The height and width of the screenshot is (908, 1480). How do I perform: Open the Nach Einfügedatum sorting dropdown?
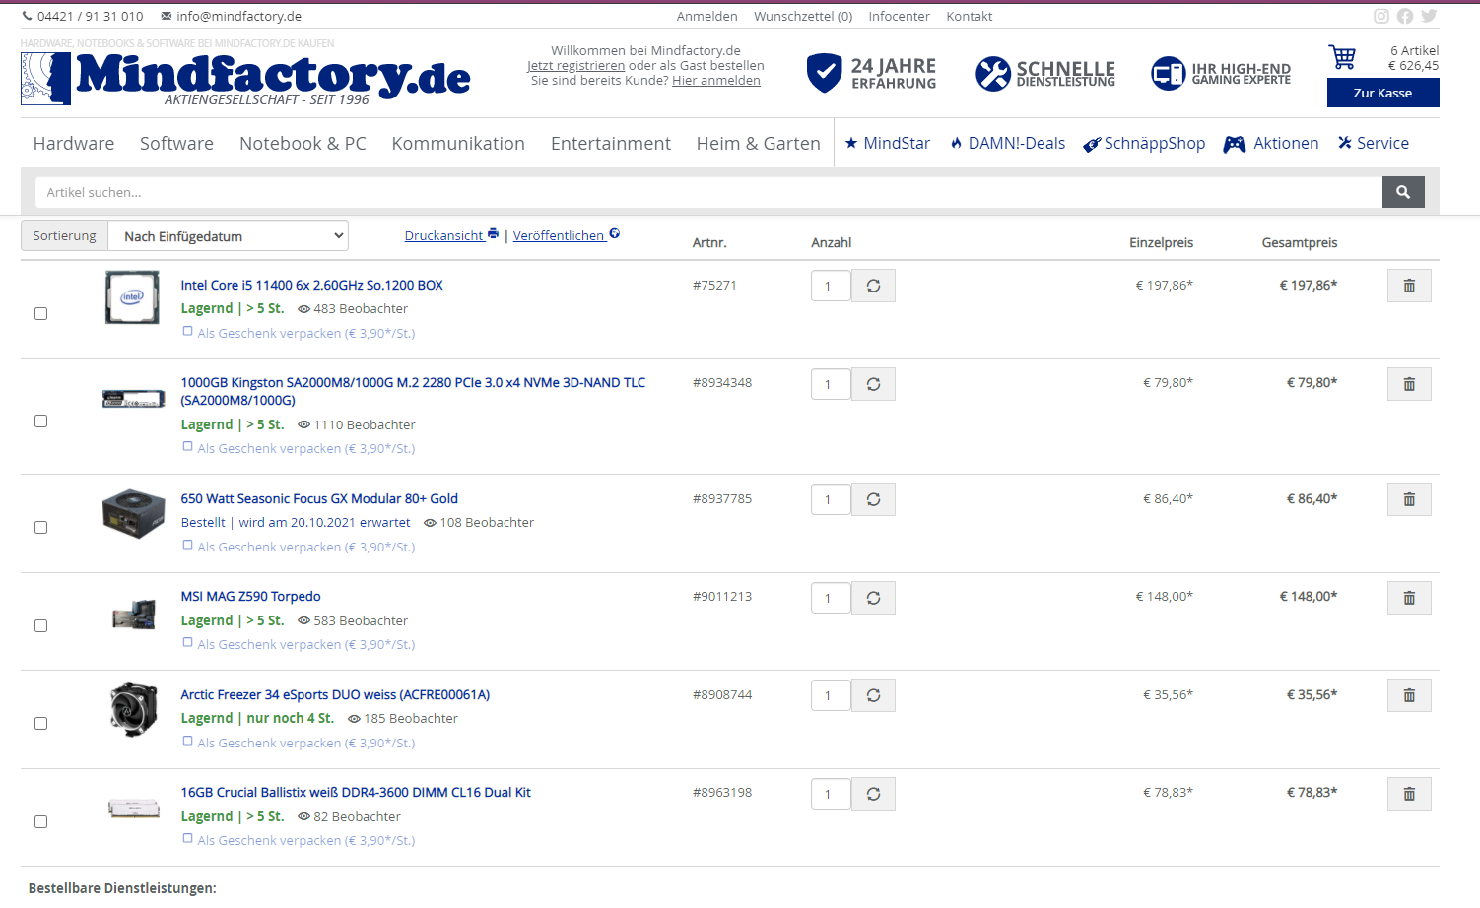tap(228, 235)
